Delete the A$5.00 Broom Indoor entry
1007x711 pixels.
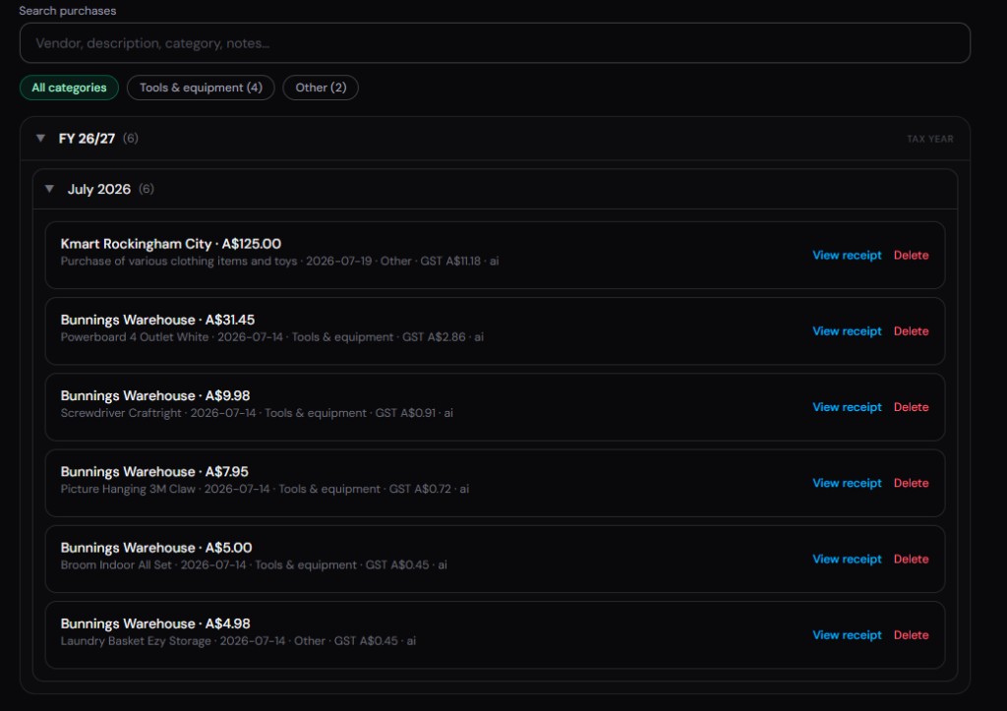pos(912,559)
